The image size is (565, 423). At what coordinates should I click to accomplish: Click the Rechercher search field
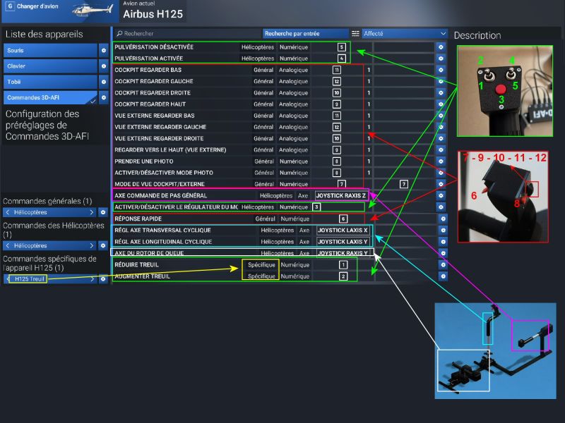[187, 33]
